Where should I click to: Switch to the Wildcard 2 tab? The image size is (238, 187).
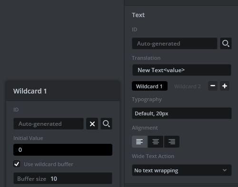188,86
